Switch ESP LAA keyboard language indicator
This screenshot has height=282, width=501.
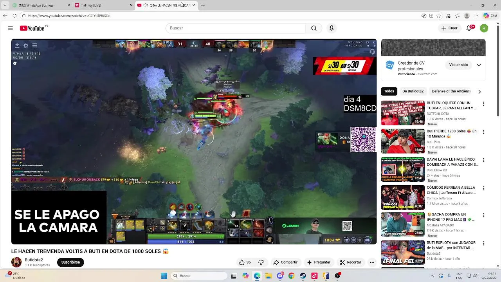pyautogui.click(x=459, y=276)
